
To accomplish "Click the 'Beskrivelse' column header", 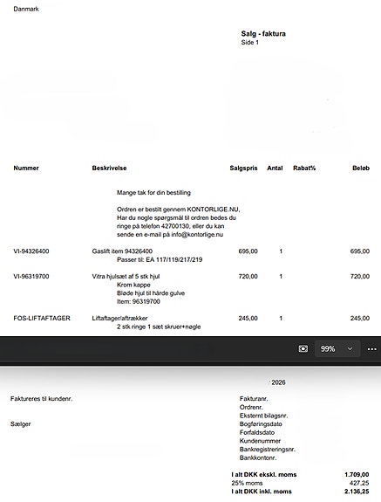I will pyautogui.click(x=109, y=168).
